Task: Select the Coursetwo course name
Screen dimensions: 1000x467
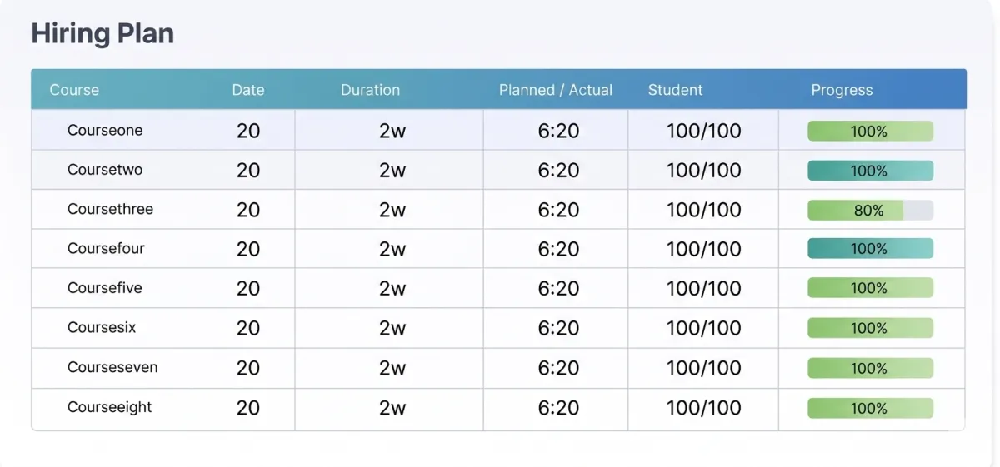Action: [x=105, y=170]
